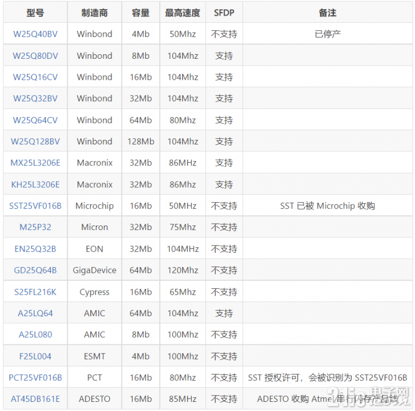Open the MX25L3206E model link
Viewport: 415px width, 411px height.
click(35, 163)
